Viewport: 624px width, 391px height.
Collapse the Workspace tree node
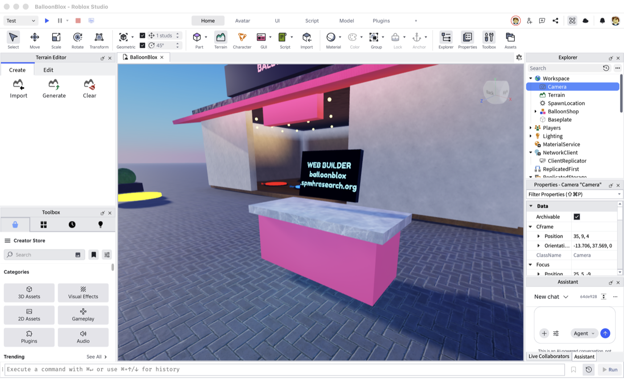coord(530,78)
